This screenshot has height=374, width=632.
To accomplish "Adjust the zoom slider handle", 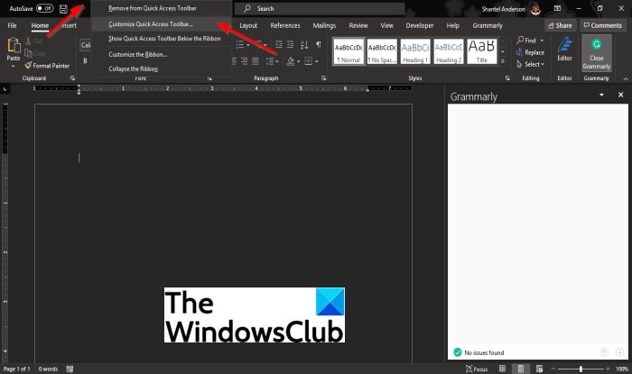I will pyautogui.click(x=581, y=369).
